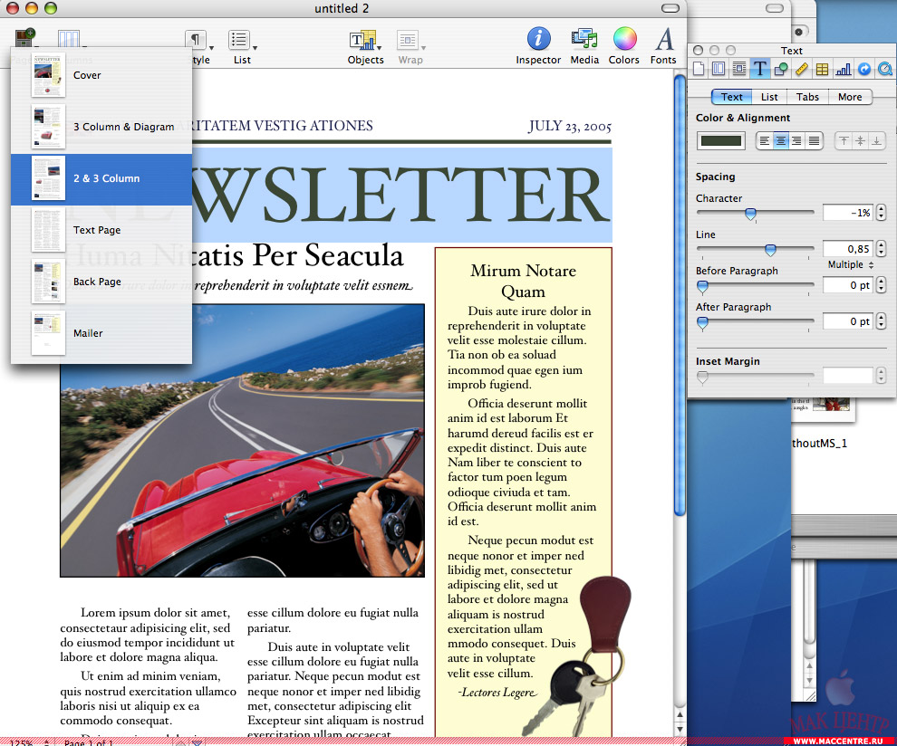Click the Character spacing value field
This screenshot has width=897, height=746.
click(848, 213)
